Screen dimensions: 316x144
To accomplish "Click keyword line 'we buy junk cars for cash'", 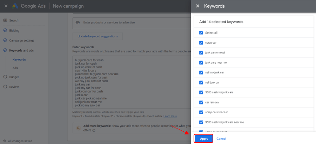I will (x=91, y=81).
